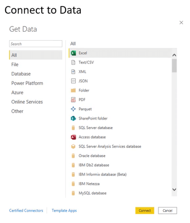Click into the Search field
Screen dimensions: 190x223
point(36,44)
